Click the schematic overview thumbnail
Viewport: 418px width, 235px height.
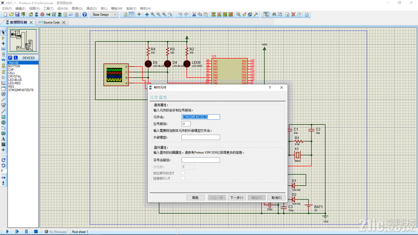coord(23,41)
